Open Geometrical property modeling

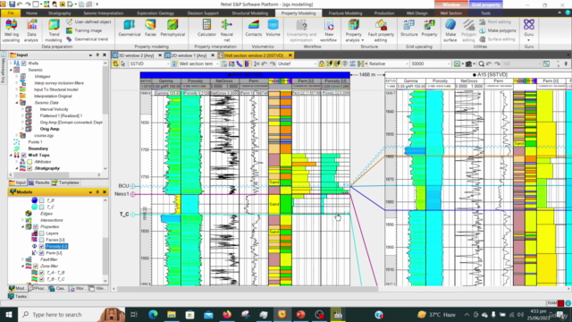coord(129,28)
